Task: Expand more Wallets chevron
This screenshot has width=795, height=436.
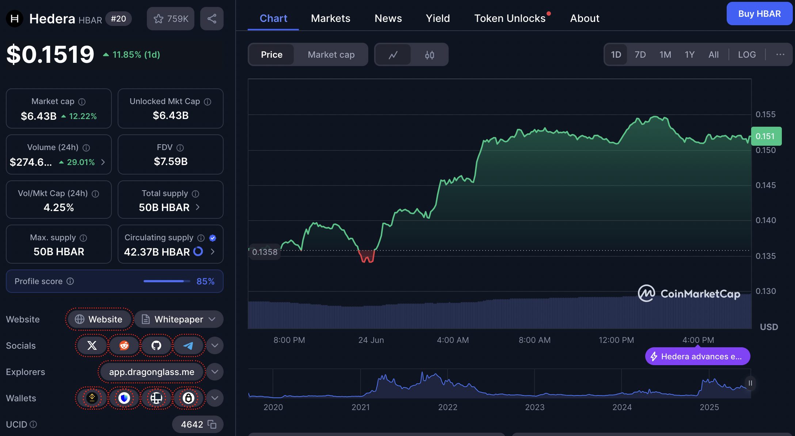Action: [215, 398]
